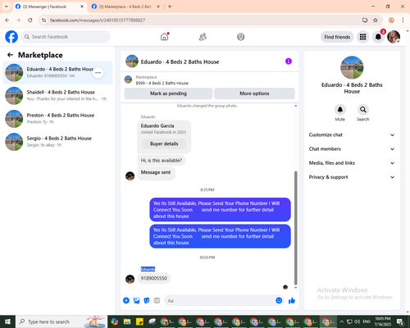Viewport: 410px width, 328px height.
Task: Open Sergio - 4 Beds 2 Baths House chat
Action: coord(57,141)
